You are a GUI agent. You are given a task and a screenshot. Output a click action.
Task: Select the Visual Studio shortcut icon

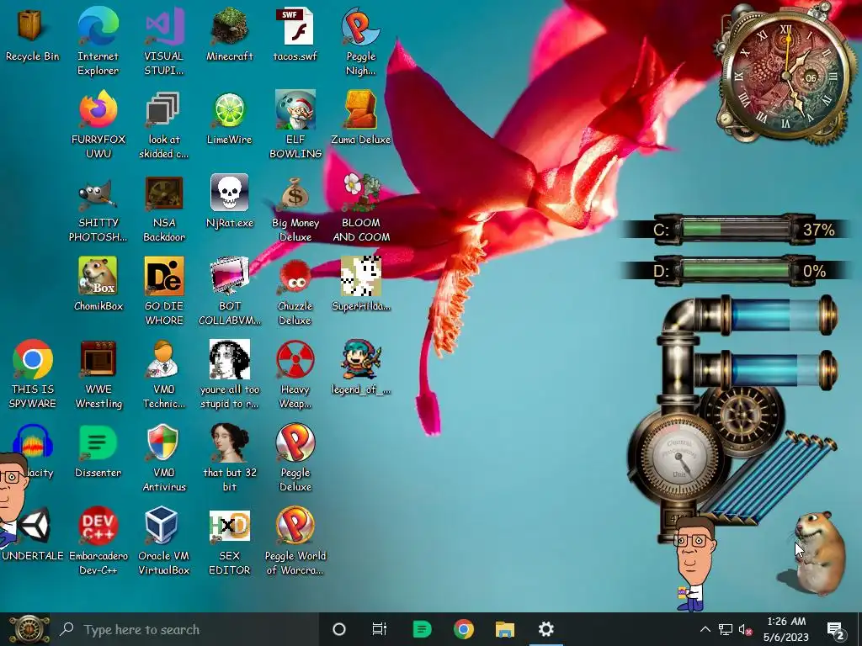point(164,26)
